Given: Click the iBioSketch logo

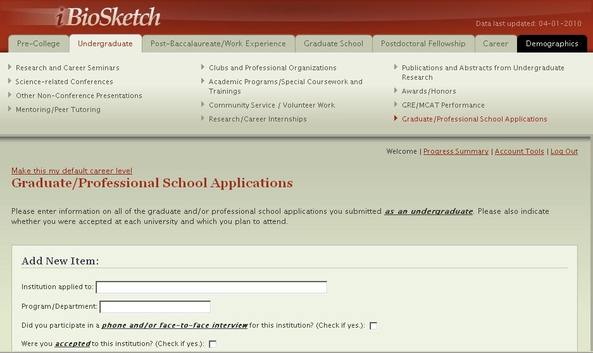Looking at the screenshot, I should pos(109,17).
